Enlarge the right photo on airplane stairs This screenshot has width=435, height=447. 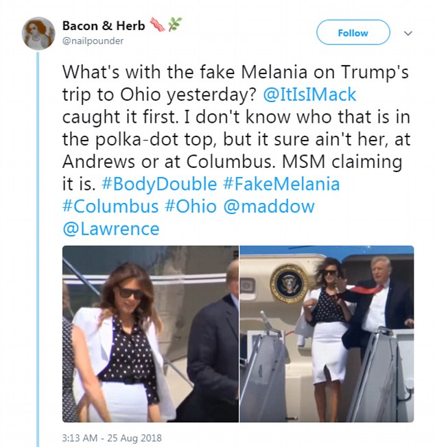(x=327, y=334)
